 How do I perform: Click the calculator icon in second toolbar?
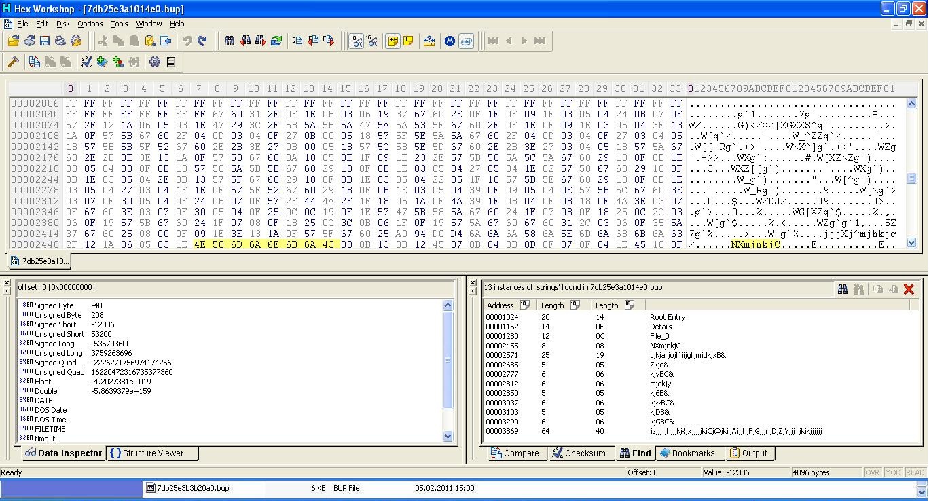pyautogui.click(x=171, y=62)
